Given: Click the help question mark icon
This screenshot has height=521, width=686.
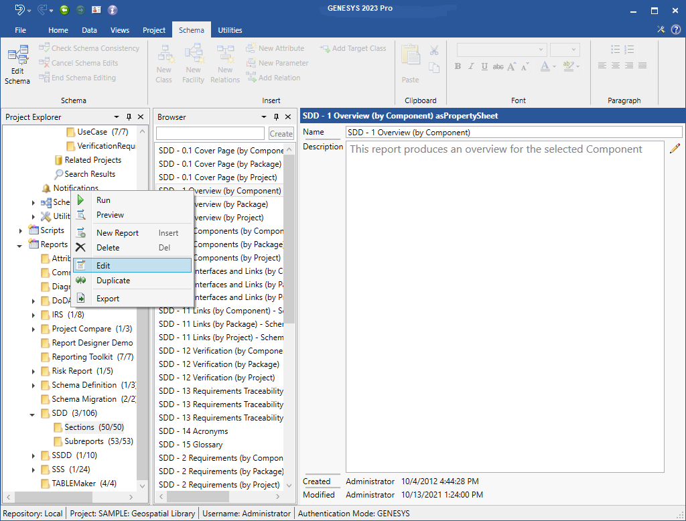Looking at the screenshot, I should (x=675, y=29).
